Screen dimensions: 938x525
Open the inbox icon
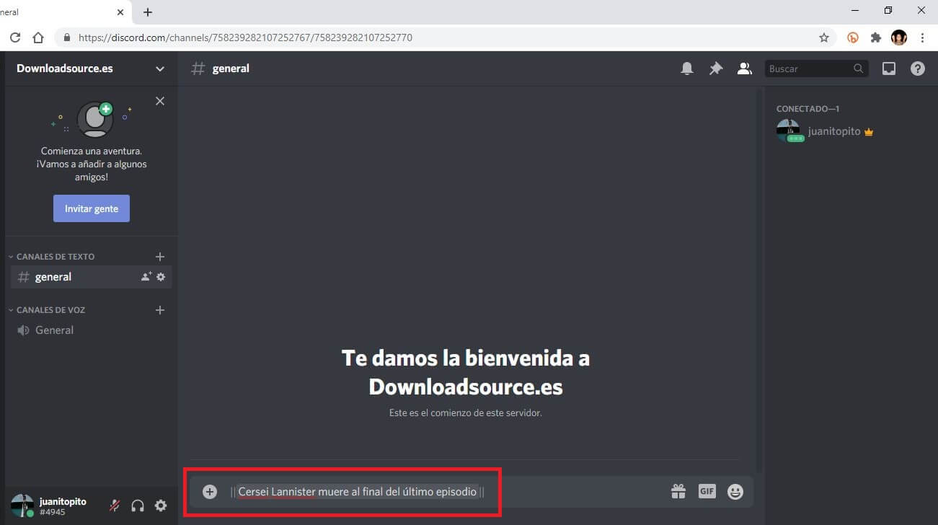point(889,69)
